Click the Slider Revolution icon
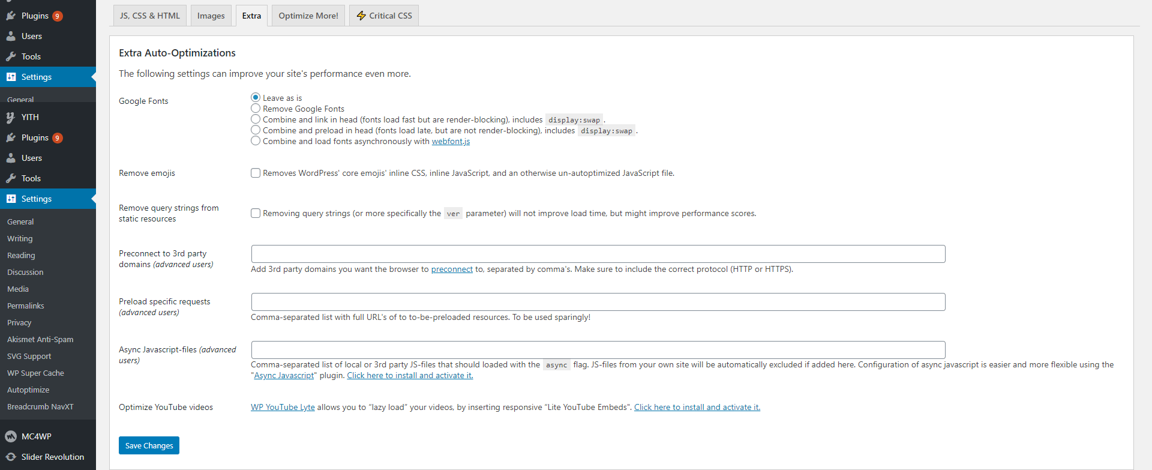Image resolution: width=1152 pixels, height=470 pixels. 11,457
